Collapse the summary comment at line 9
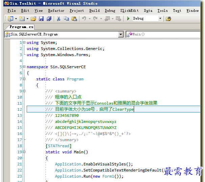Screen dimensions: 205x182 coord(24,91)
